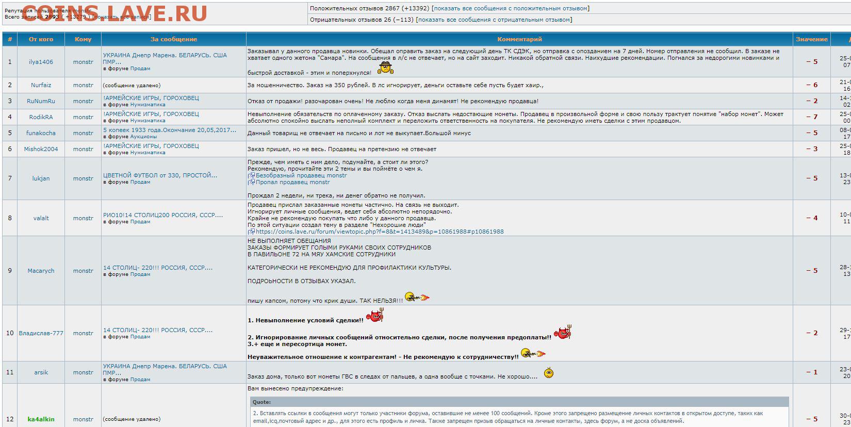Open moderator ka4alkin's profile
Viewport: 851px width, 427px height.
click(x=41, y=419)
